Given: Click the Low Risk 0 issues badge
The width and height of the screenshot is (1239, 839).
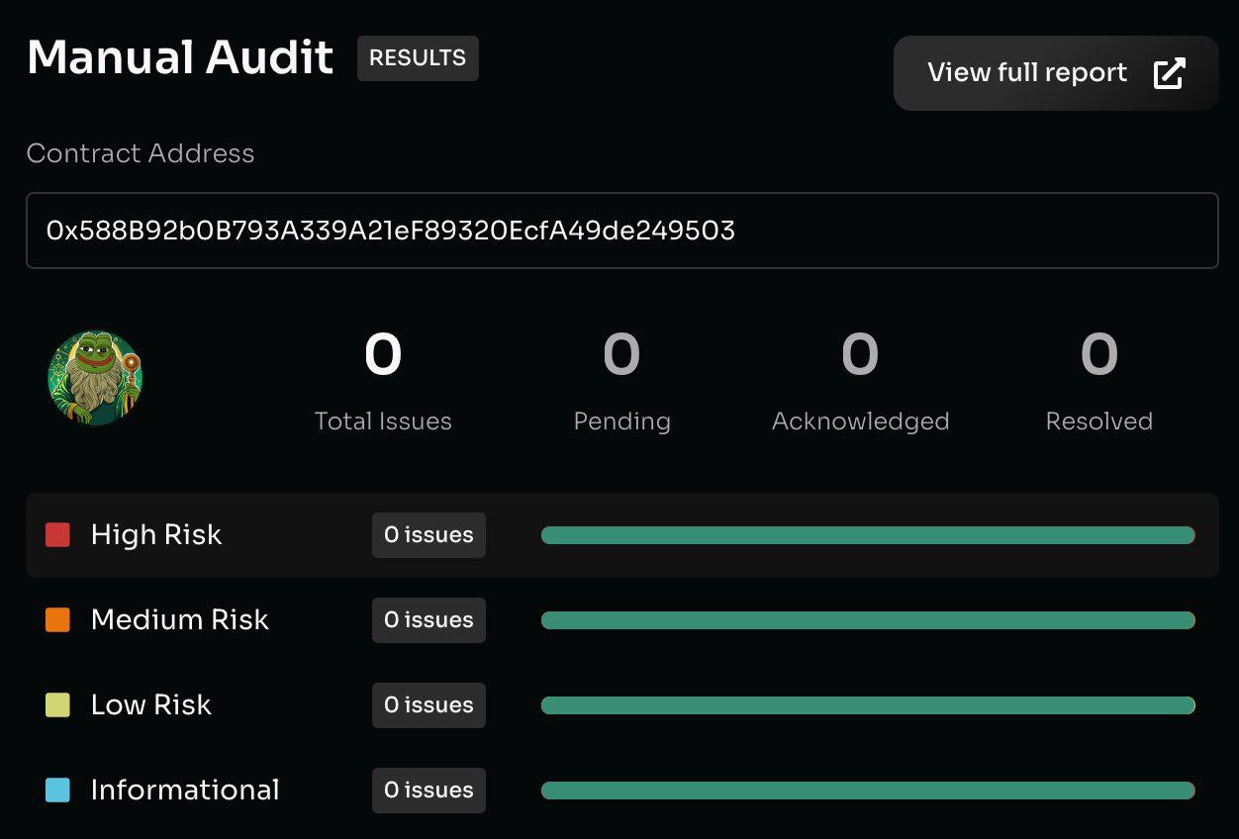Looking at the screenshot, I should click(429, 705).
